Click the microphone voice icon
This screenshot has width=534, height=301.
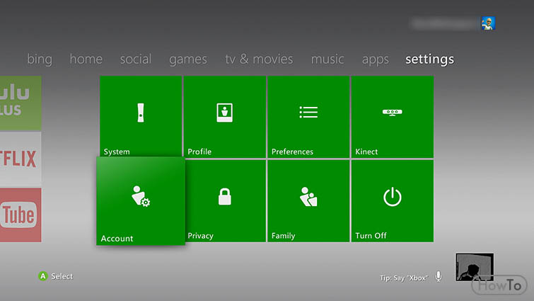coord(439,276)
